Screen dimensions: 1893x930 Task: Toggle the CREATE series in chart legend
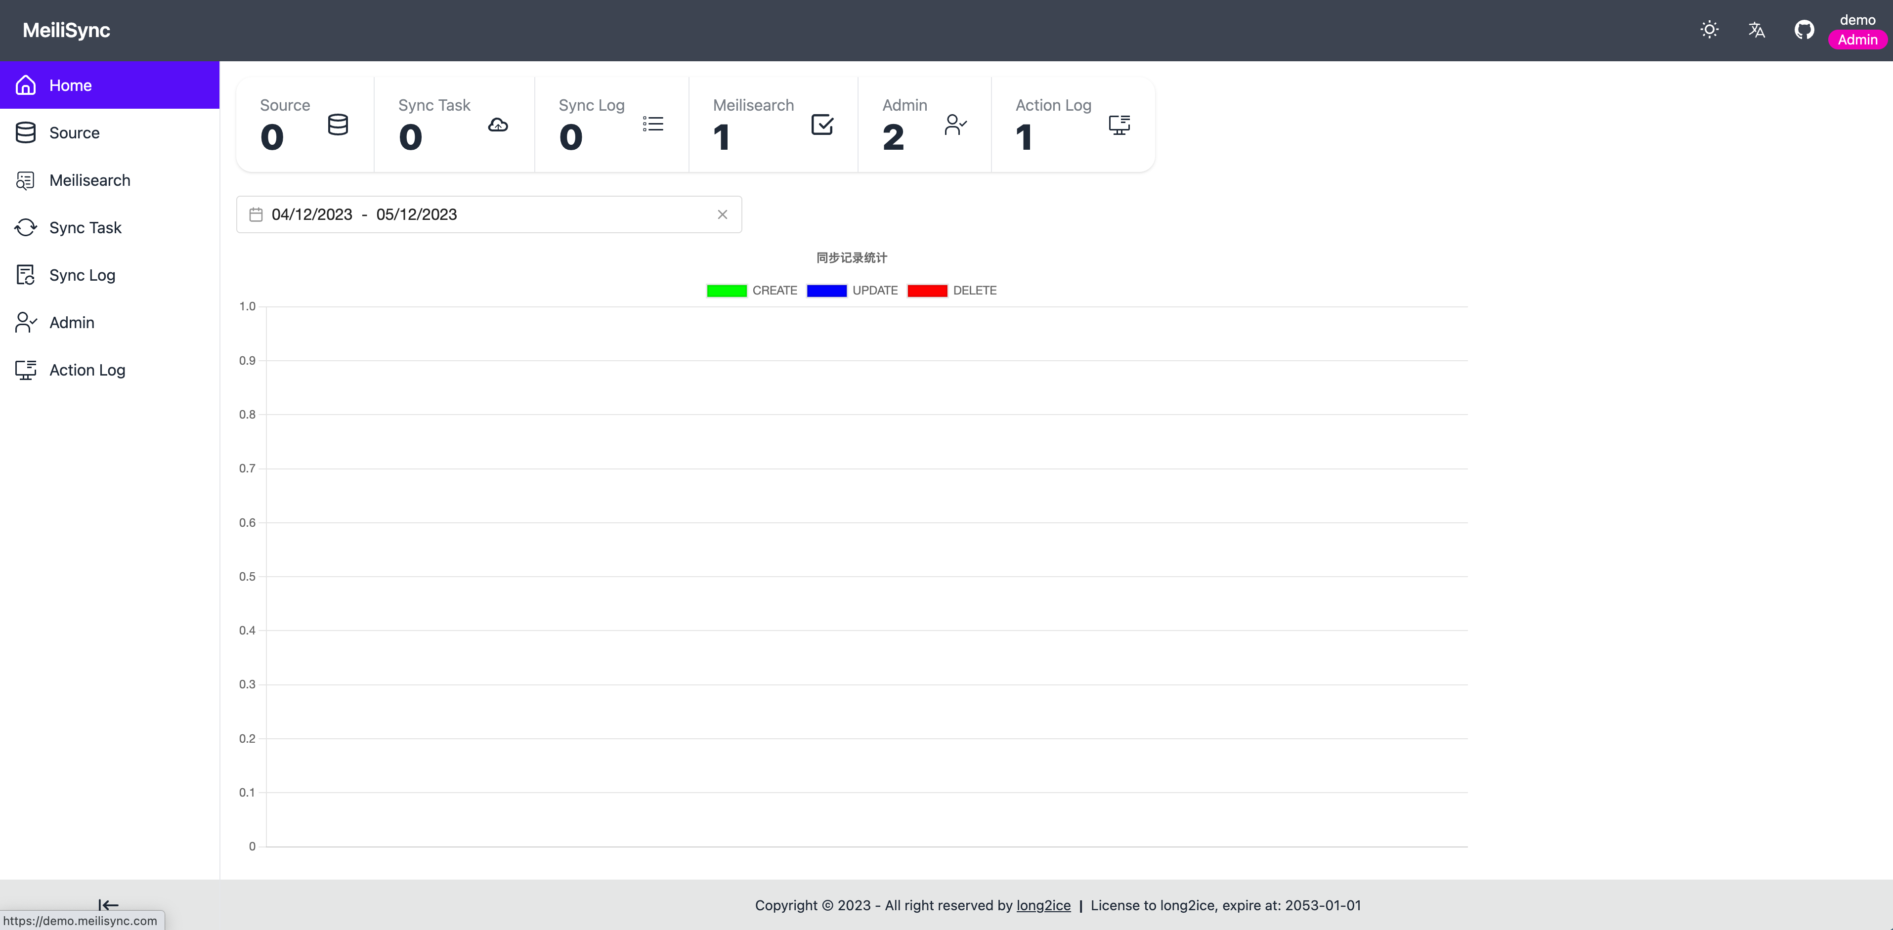(x=751, y=291)
